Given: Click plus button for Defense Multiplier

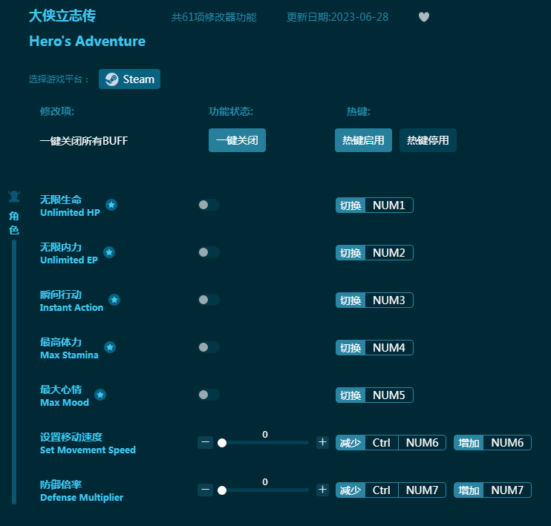Looking at the screenshot, I should [x=322, y=490].
